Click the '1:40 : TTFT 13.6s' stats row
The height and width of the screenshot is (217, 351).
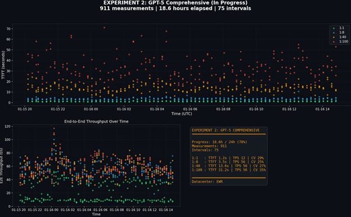tap(228, 166)
